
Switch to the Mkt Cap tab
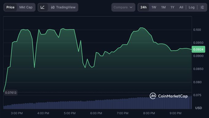pyautogui.click(x=26, y=7)
